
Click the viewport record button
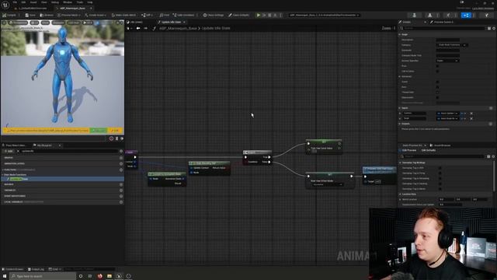click(x=111, y=138)
